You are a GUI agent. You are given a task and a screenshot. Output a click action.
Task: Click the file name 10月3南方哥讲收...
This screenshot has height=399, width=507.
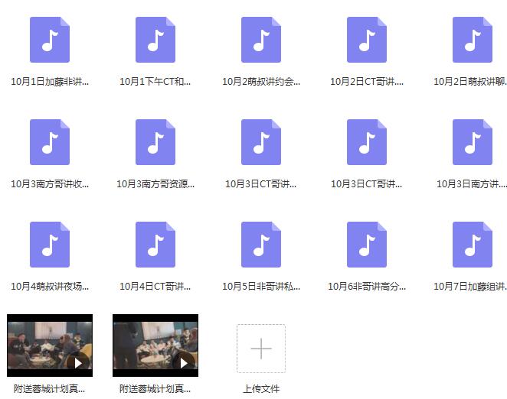point(50,184)
